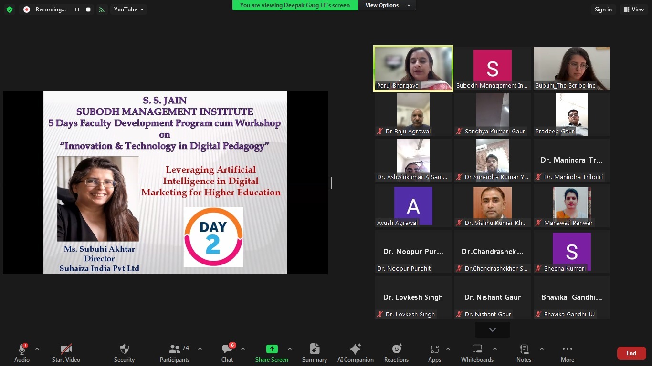The height and width of the screenshot is (366, 652).
Task: Select the Subodh Management In... tile
Action: (493, 69)
